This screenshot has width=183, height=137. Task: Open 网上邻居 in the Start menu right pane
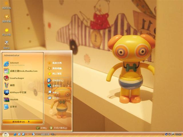55,74
